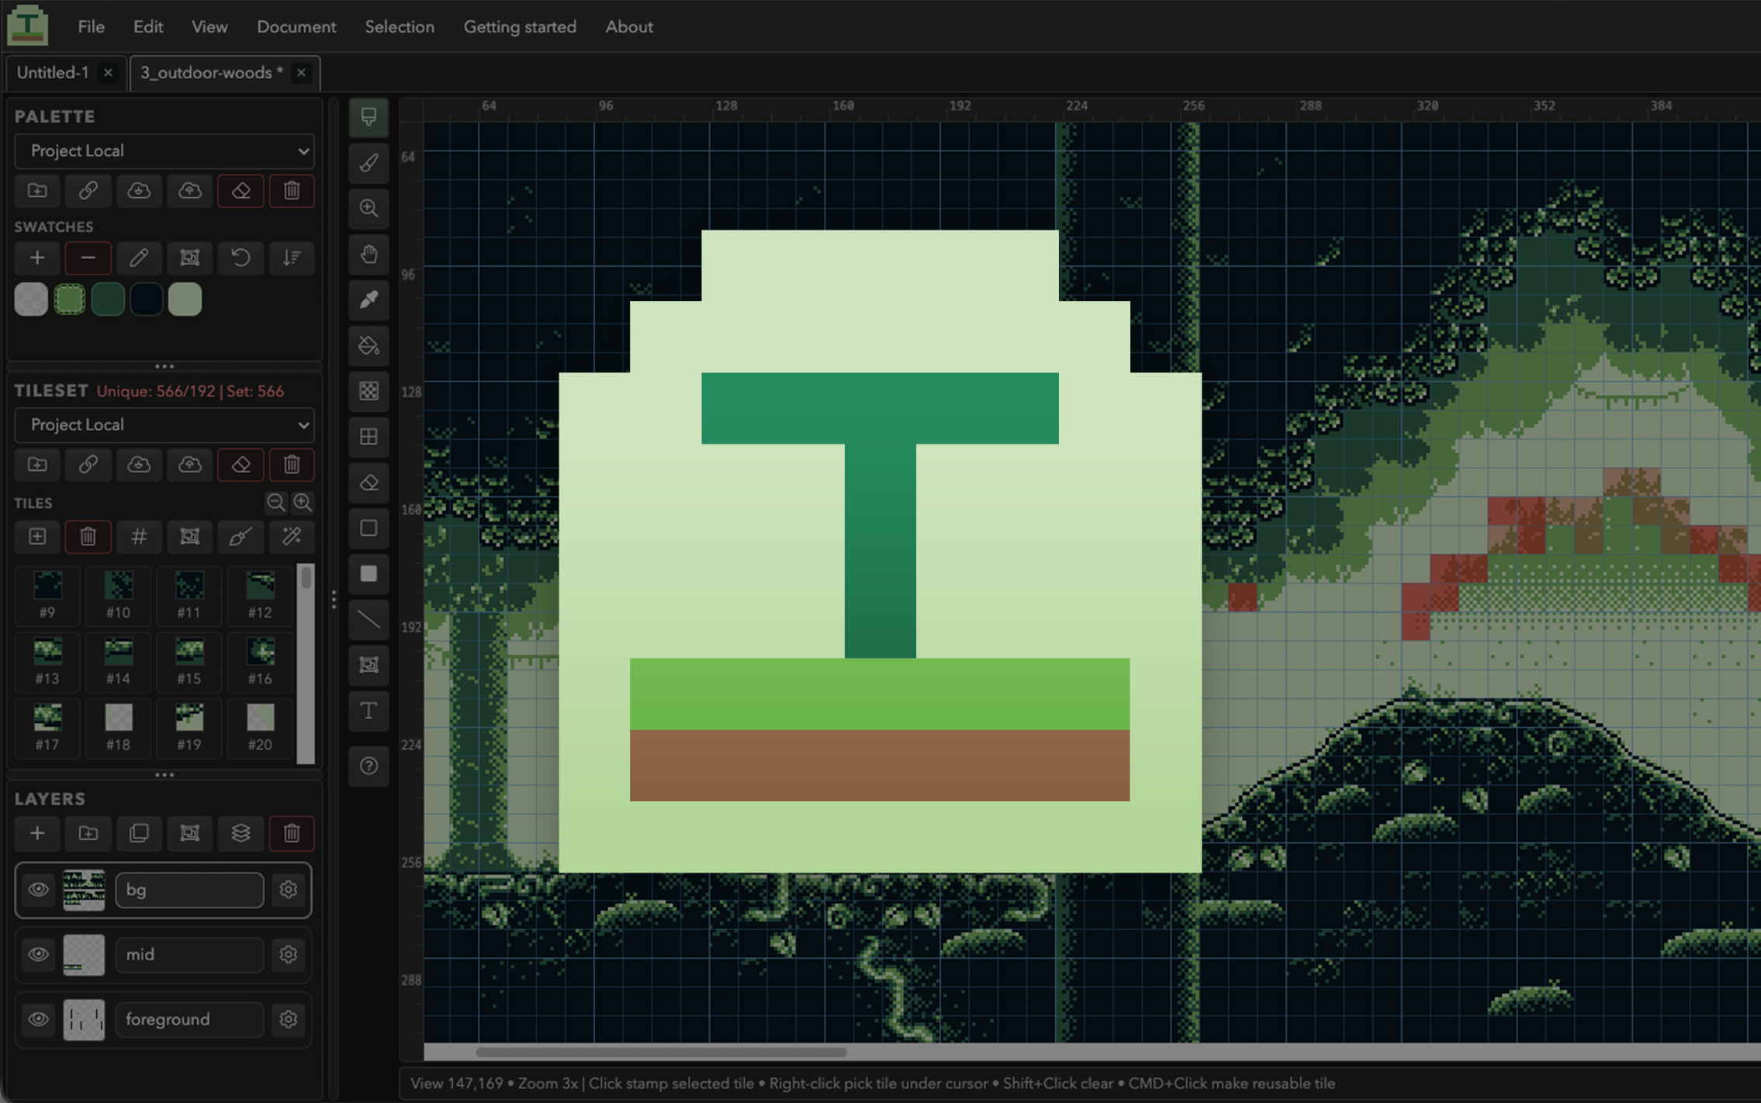Select the dark green color swatch
Viewport: 1761px width, 1103px height.
click(108, 299)
